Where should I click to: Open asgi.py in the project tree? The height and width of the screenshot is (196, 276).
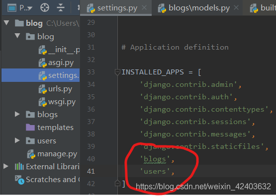tap(56, 63)
